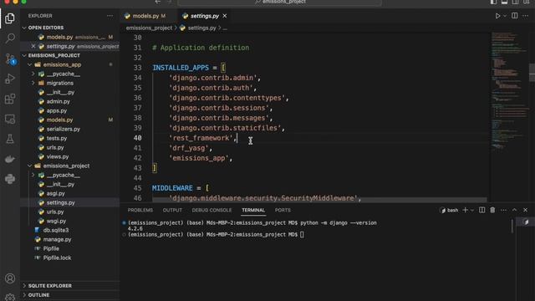The image size is (535, 301).
Task: Open the Source Control view
Action: 10,59
